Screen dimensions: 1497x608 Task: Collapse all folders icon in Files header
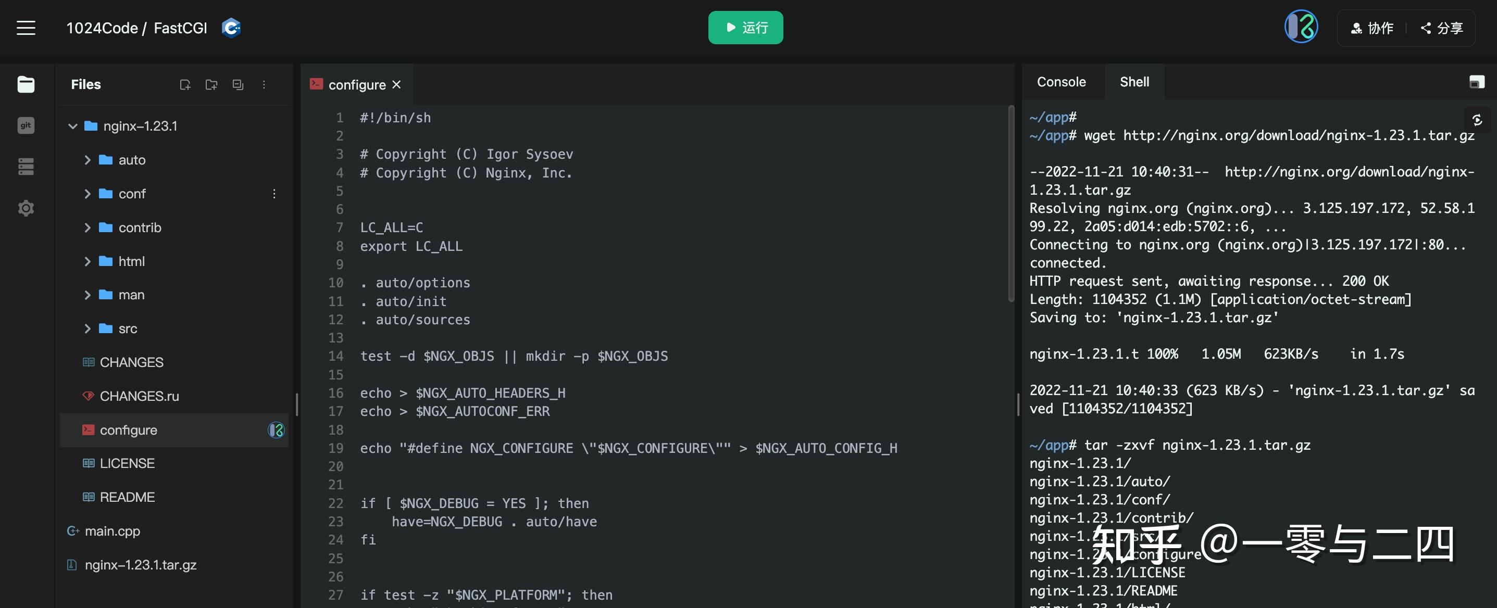[x=238, y=85]
